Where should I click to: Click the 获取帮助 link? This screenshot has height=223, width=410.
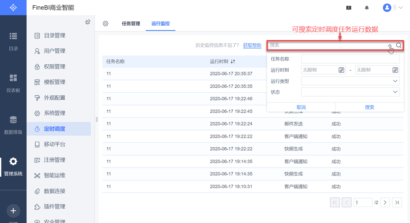point(252,45)
